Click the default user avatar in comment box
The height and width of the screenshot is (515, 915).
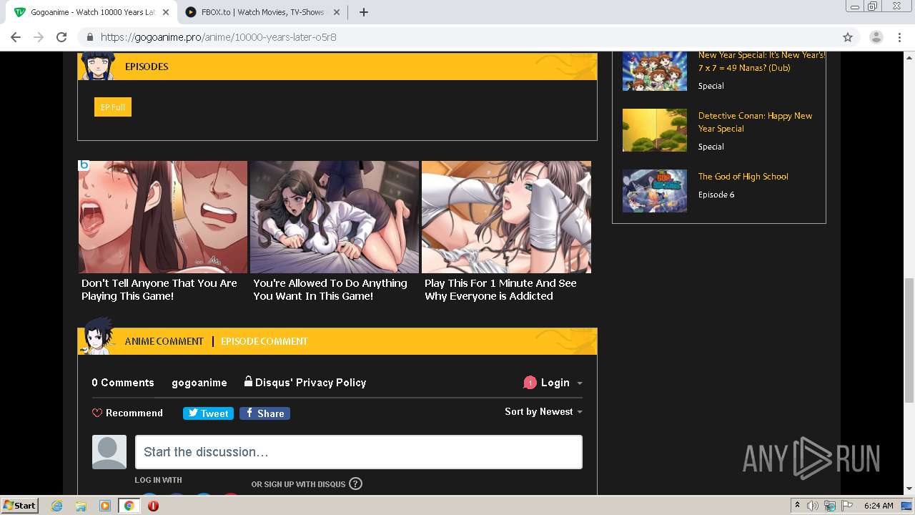(109, 452)
